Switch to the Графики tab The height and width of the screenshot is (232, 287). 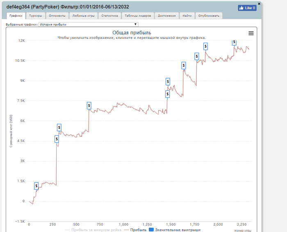(x=16, y=16)
